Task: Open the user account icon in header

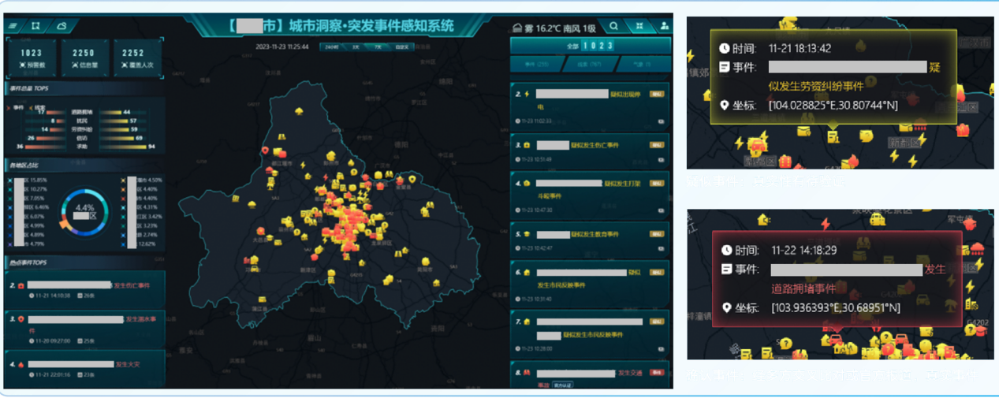Action: tap(665, 26)
